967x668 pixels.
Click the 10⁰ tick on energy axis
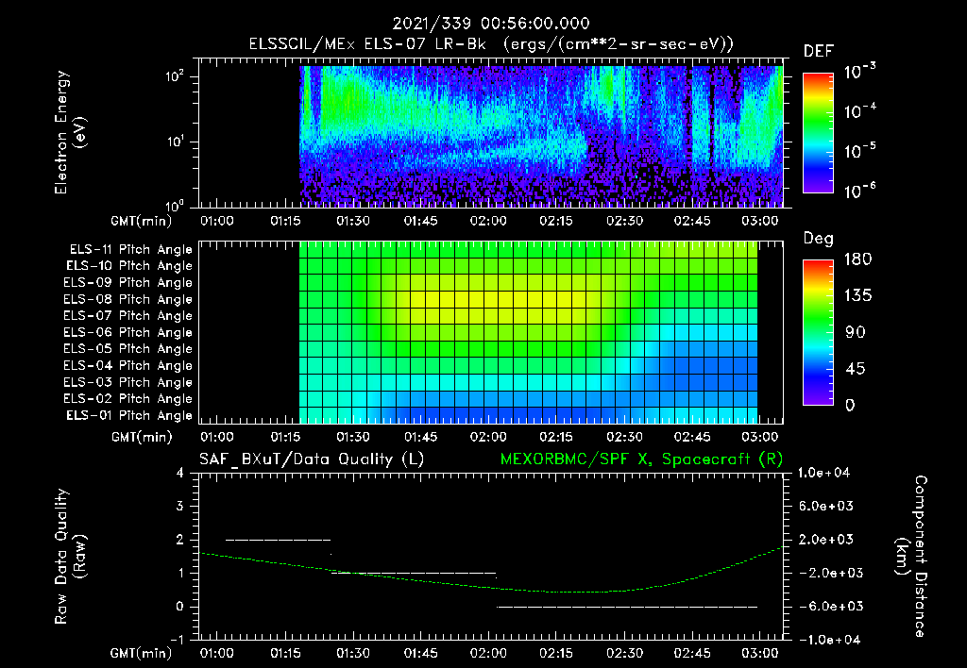pos(175,205)
